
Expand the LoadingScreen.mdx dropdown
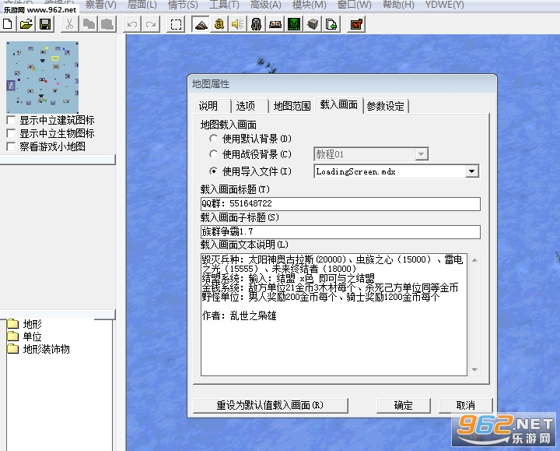(471, 171)
